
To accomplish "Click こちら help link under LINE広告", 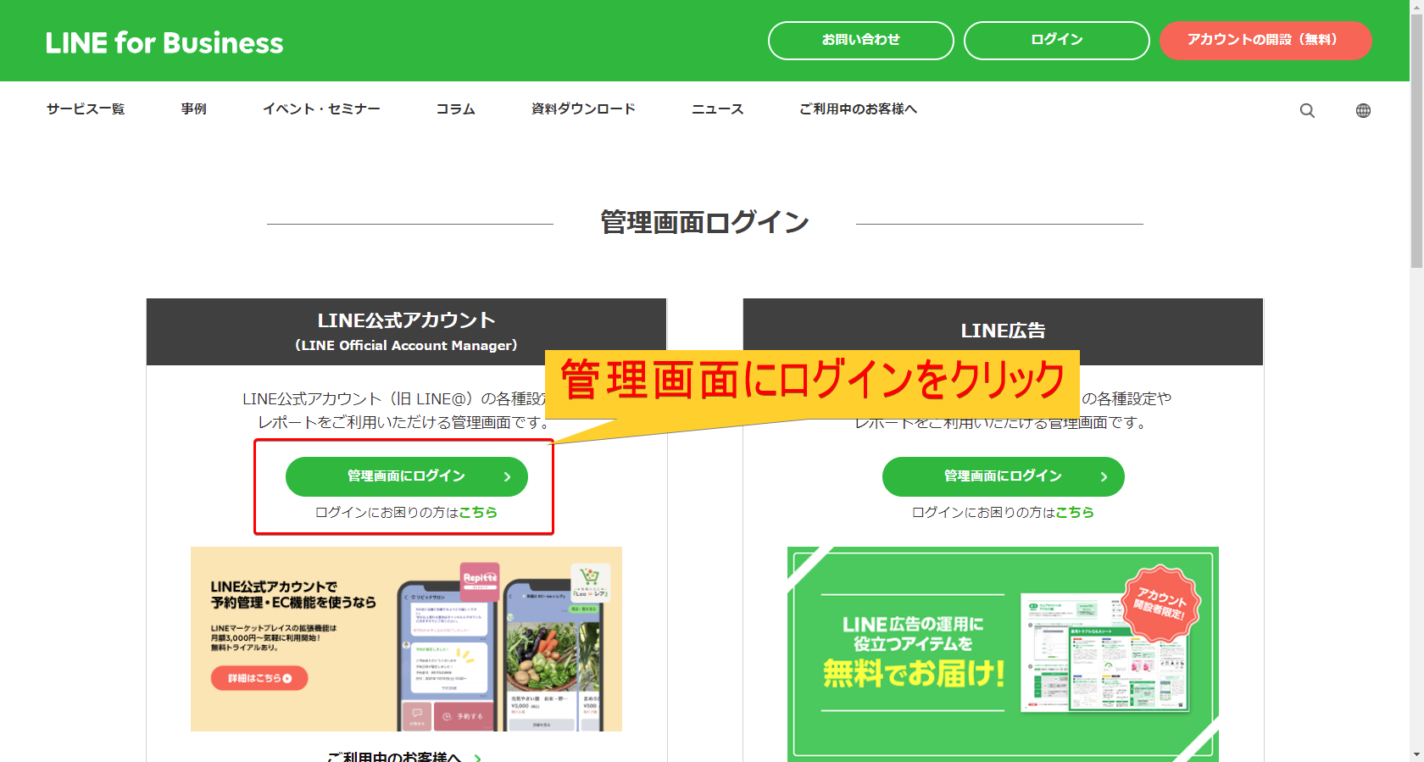I will pyautogui.click(x=1075, y=512).
